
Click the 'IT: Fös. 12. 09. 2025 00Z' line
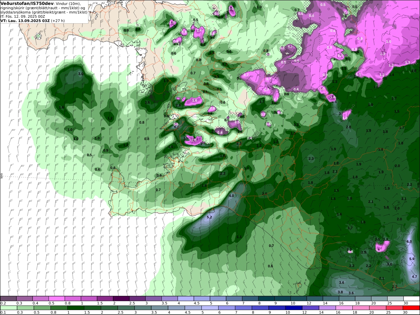click(x=23, y=16)
